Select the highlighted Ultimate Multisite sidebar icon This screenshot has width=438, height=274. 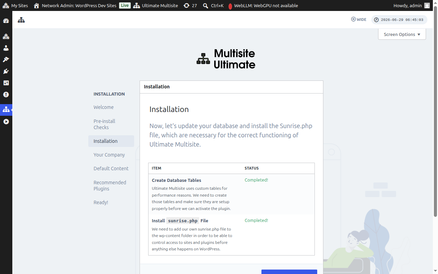(x=6, y=110)
